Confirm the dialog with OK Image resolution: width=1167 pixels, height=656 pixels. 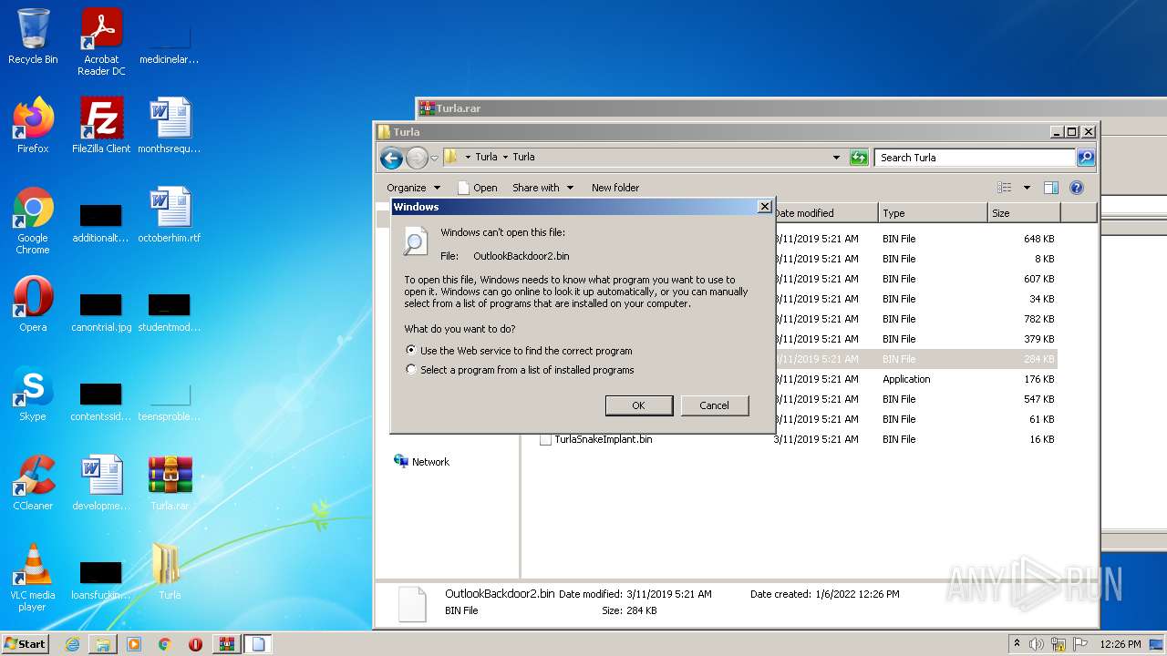[x=638, y=405]
